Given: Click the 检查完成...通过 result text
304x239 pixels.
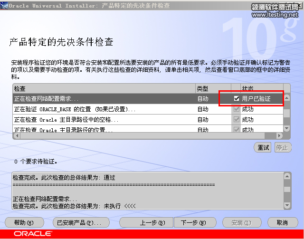Looking at the screenshot, I should (x=64, y=177).
